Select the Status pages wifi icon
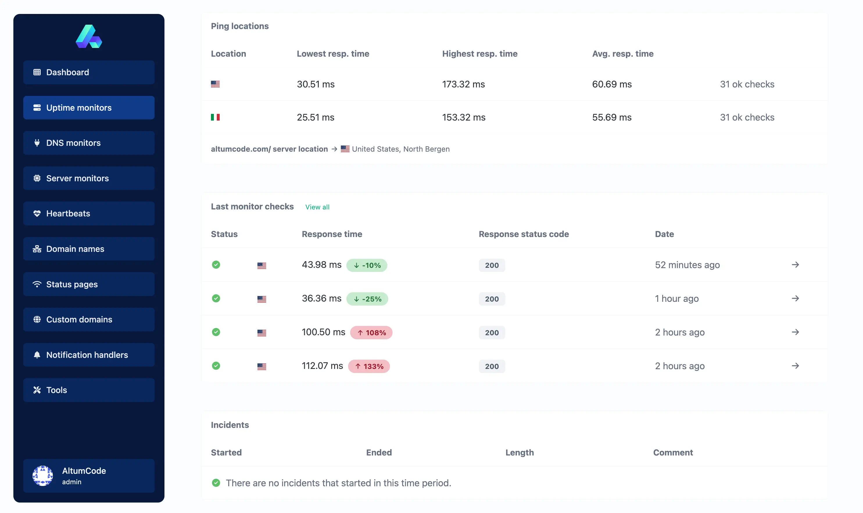The image size is (863, 513). (37, 284)
